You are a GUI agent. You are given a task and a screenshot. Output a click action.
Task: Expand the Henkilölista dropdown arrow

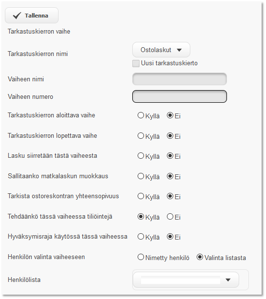pos(228,280)
